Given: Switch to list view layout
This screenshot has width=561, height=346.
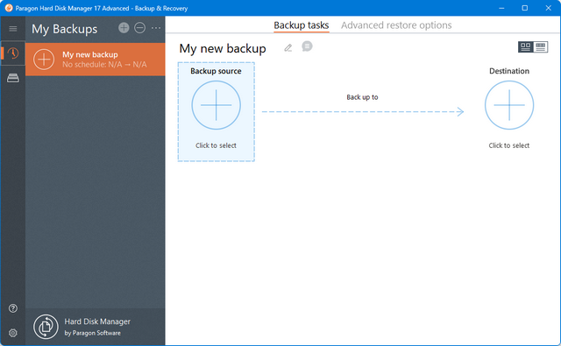Looking at the screenshot, I should 541,46.
